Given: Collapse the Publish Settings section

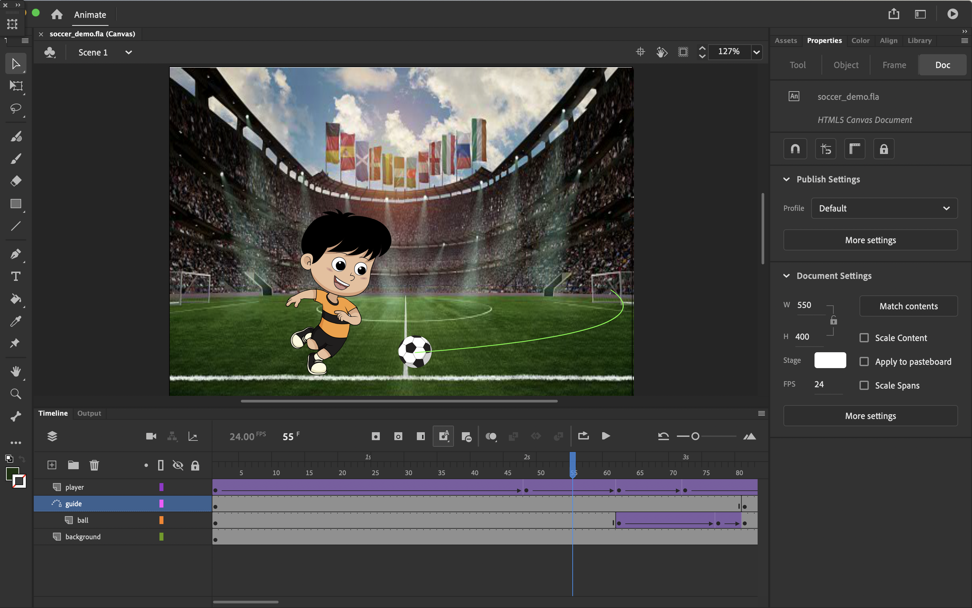Looking at the screenshot, I should (x=786, y=179).
